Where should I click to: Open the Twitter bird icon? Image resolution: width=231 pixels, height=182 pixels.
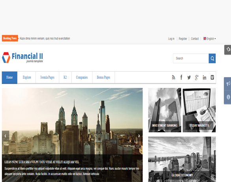[x=189, y=78]
